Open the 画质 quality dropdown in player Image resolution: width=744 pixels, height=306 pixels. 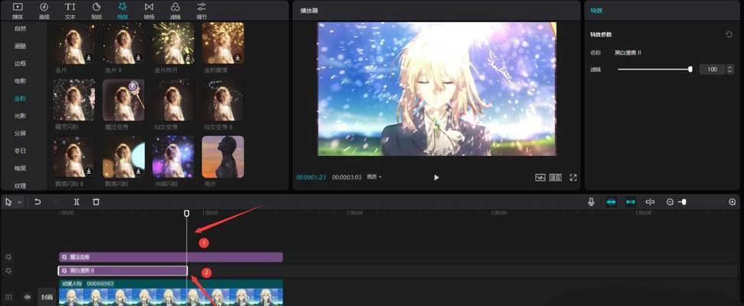click(x=374, y=177)
